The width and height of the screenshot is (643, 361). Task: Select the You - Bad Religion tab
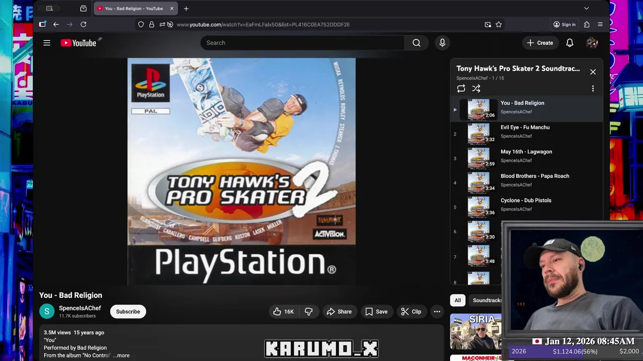(136, 9)
